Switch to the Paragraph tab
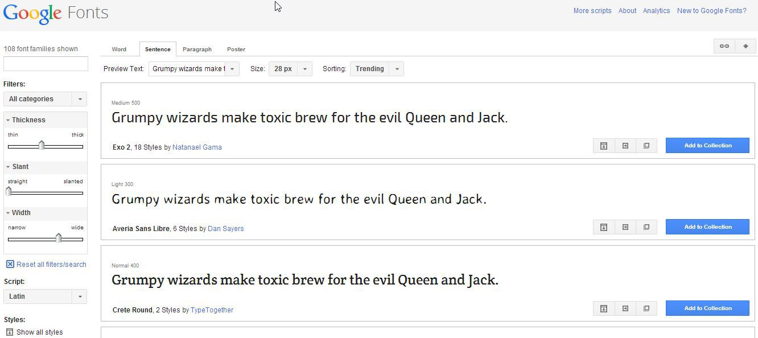Viewport: 758px width, 338px height. 197,50
